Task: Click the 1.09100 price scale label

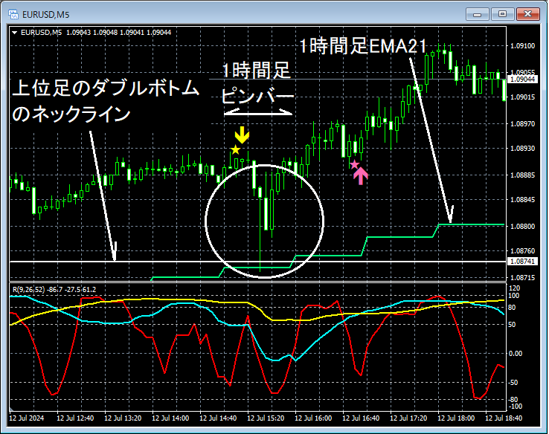Action: coord(522,46)
